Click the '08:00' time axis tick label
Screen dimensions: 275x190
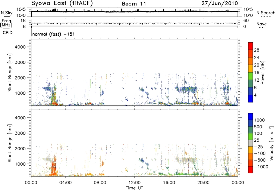coord(100,183)
